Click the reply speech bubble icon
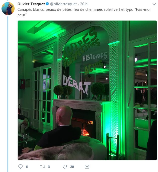This screenshot has height=172, width=158. [20, 166]
